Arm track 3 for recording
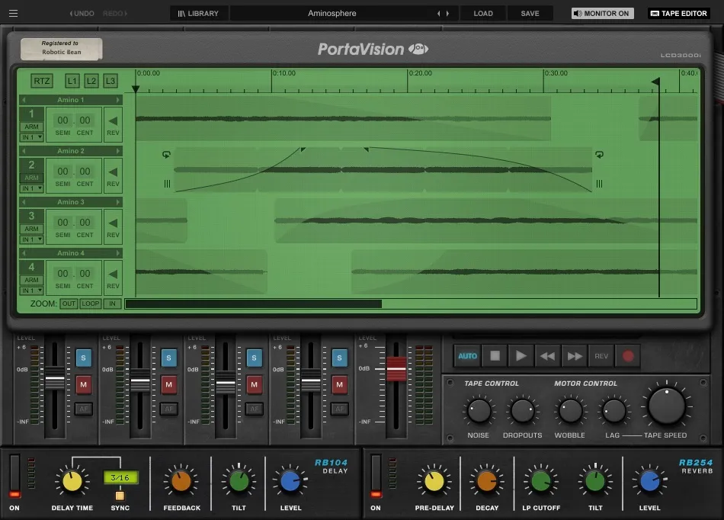This screenshot has height=520, width=724. coord(31,229)
